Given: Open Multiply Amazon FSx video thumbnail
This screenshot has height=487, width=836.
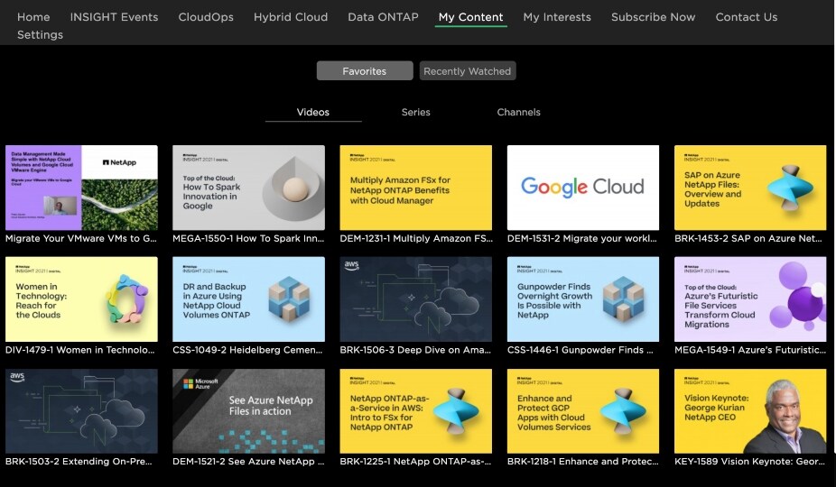Looking at the screenshot, I should (x=415, y=187).
